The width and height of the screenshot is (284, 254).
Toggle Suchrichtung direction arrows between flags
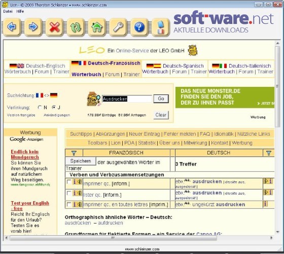click(47, 96)
